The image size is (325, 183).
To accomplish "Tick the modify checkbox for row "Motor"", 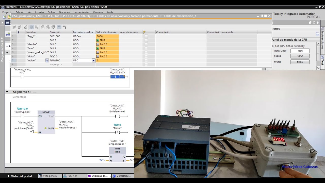I will (146, 56).
